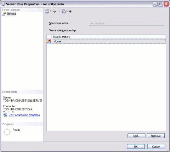This screenshot has width=170, height=152.
Task: Click the title bar server role icon
Action: tap(3, 4)
